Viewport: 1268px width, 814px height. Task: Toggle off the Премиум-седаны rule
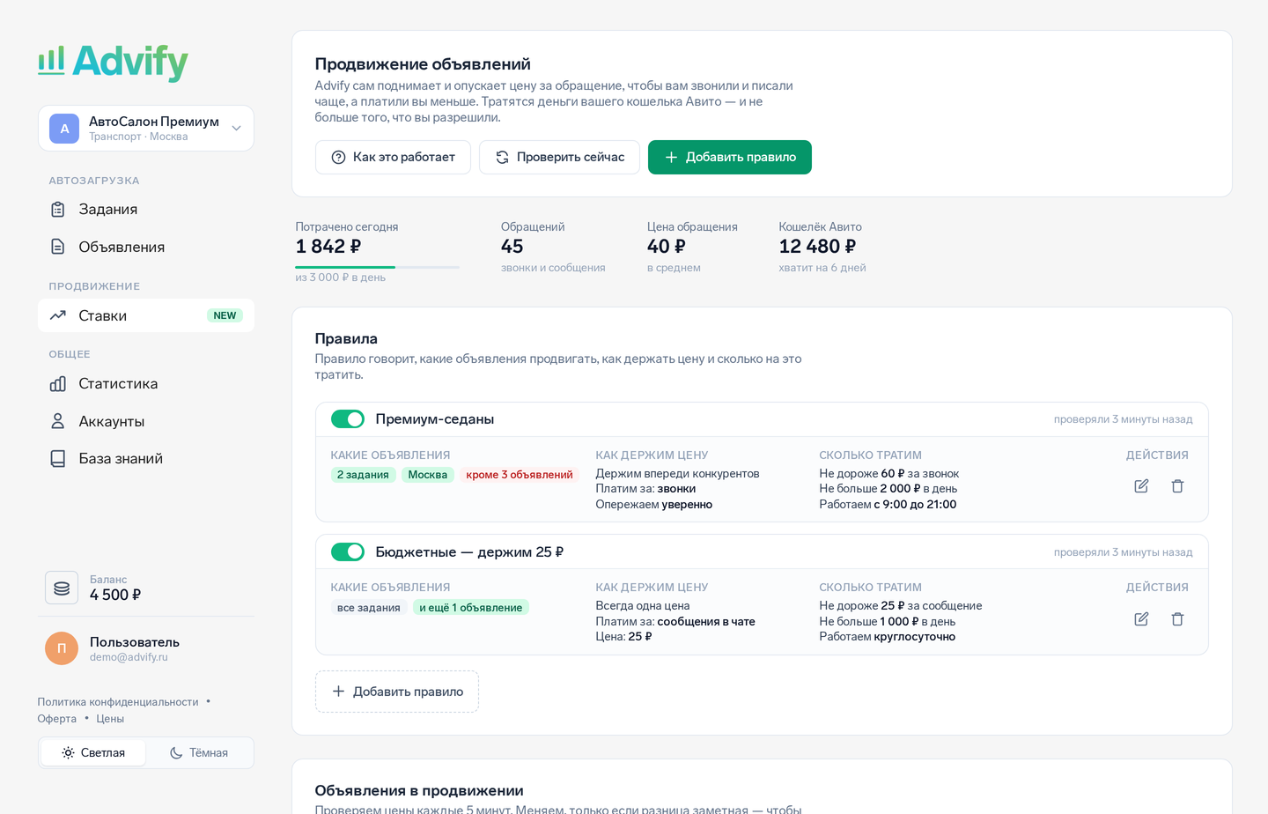[x=348, y=419]
